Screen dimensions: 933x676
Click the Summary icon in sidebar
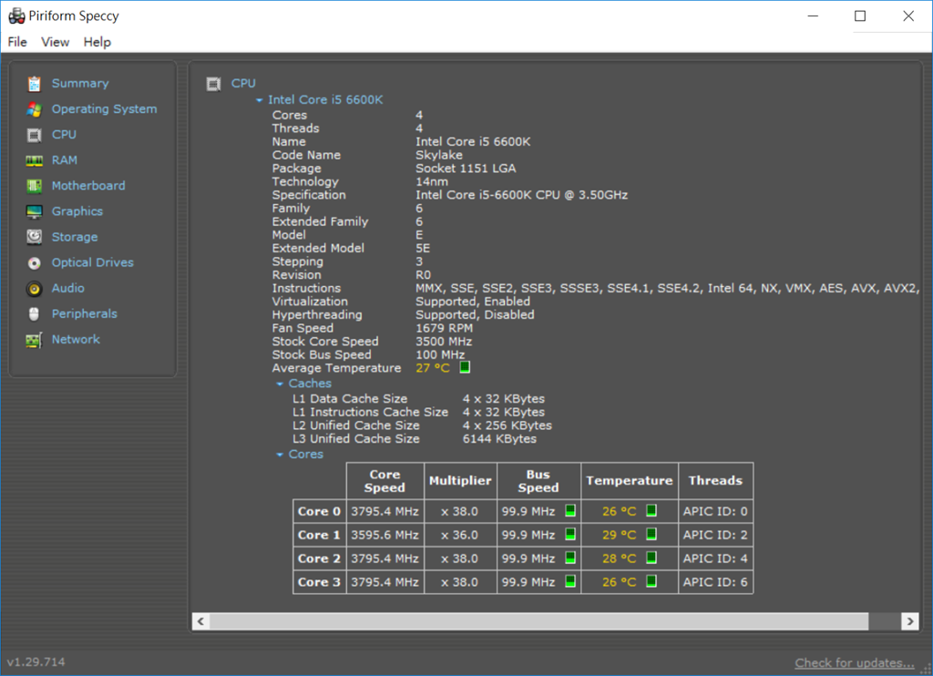tap(35, 84)
